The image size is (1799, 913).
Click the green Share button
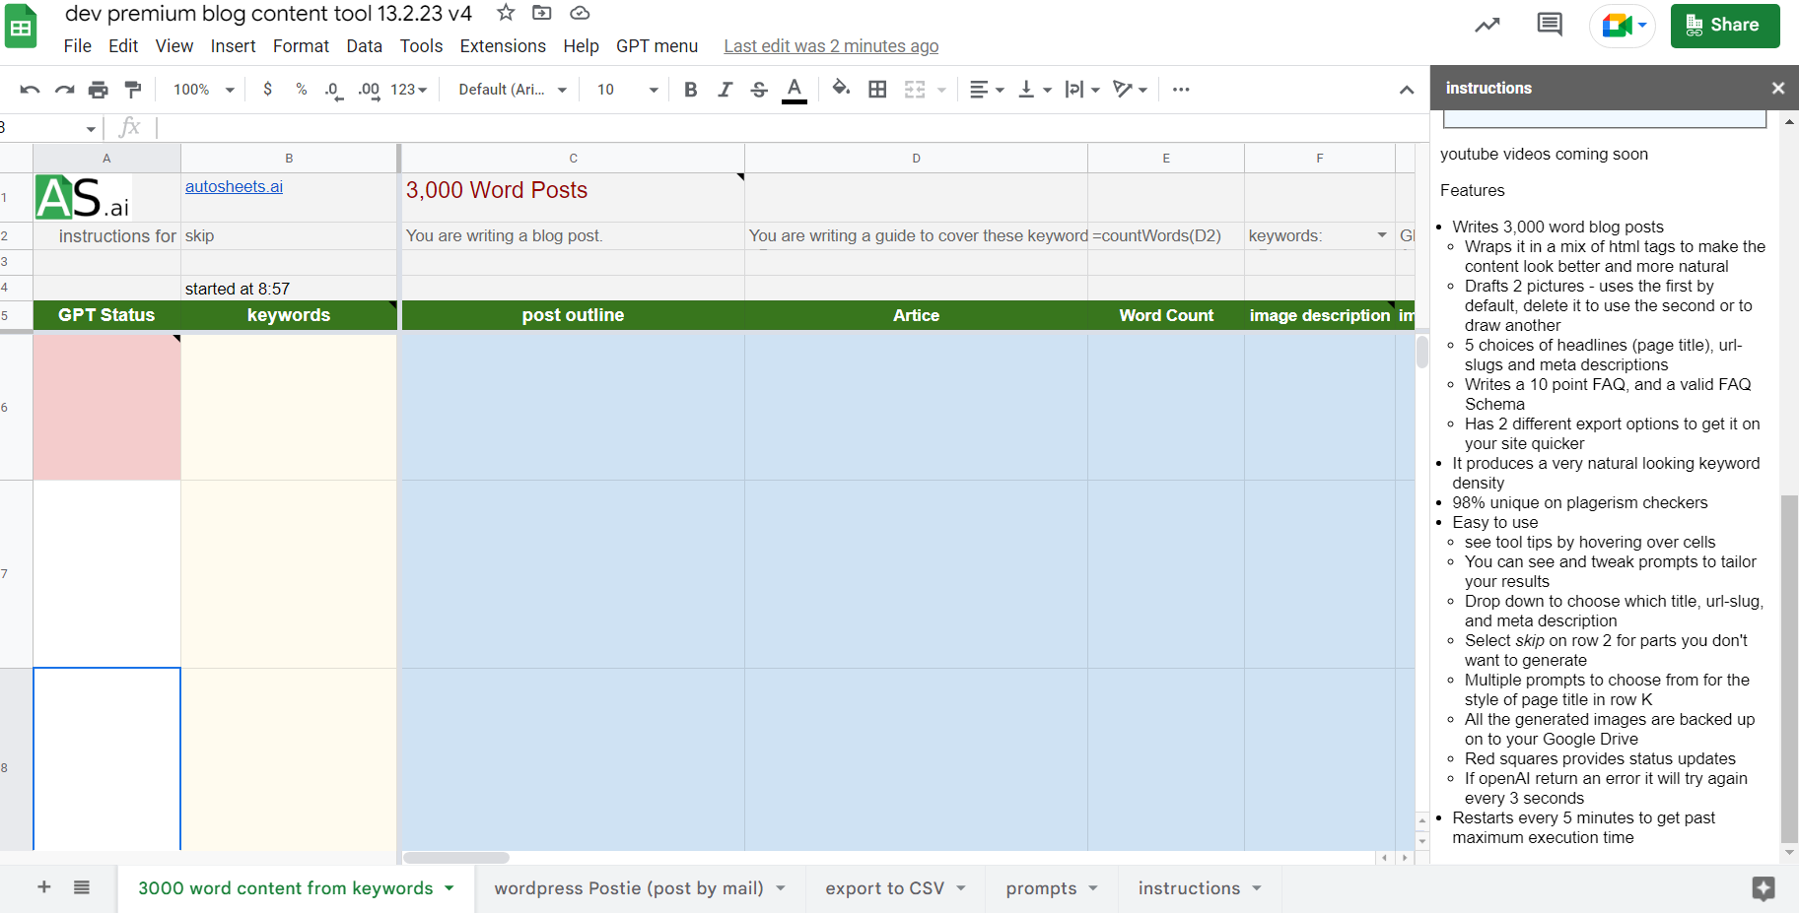pos(1724,26)
